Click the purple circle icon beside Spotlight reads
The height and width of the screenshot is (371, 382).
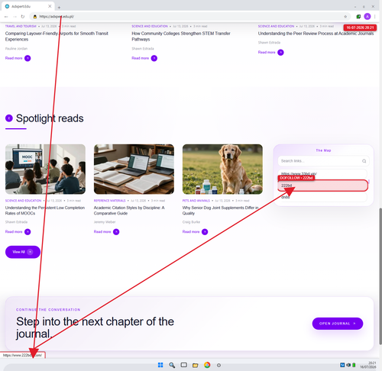[x=9, y=118]
